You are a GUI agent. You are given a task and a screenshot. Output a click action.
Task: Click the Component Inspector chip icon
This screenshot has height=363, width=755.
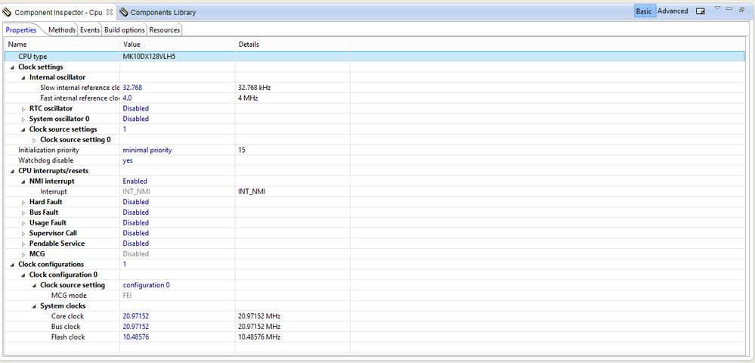tap(8, 12)
